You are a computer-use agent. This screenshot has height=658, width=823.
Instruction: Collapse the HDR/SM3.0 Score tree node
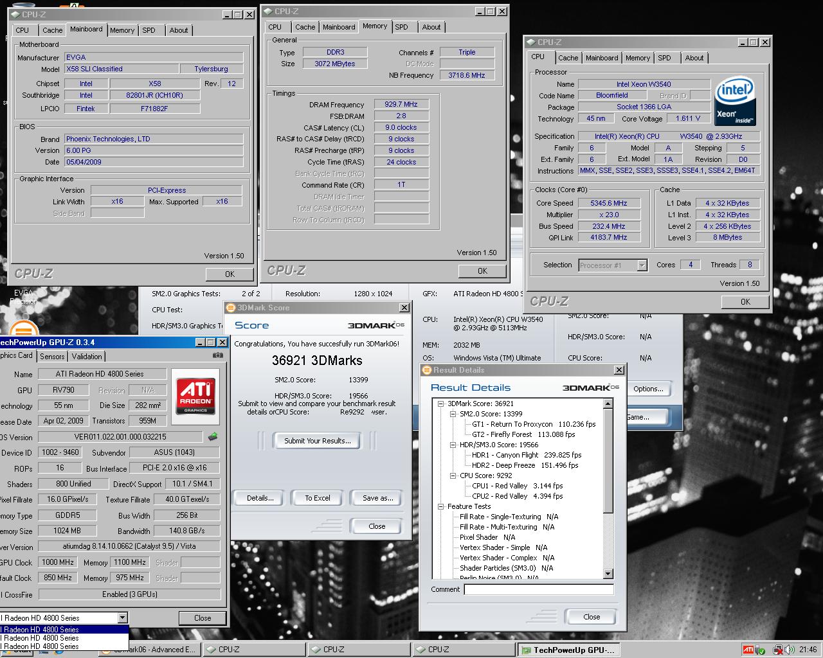(x=453, y=445)
